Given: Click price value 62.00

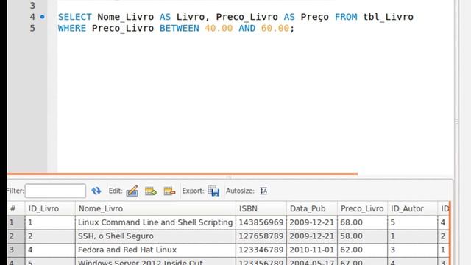Looking at the screenshot, I should tap(362, 250).
